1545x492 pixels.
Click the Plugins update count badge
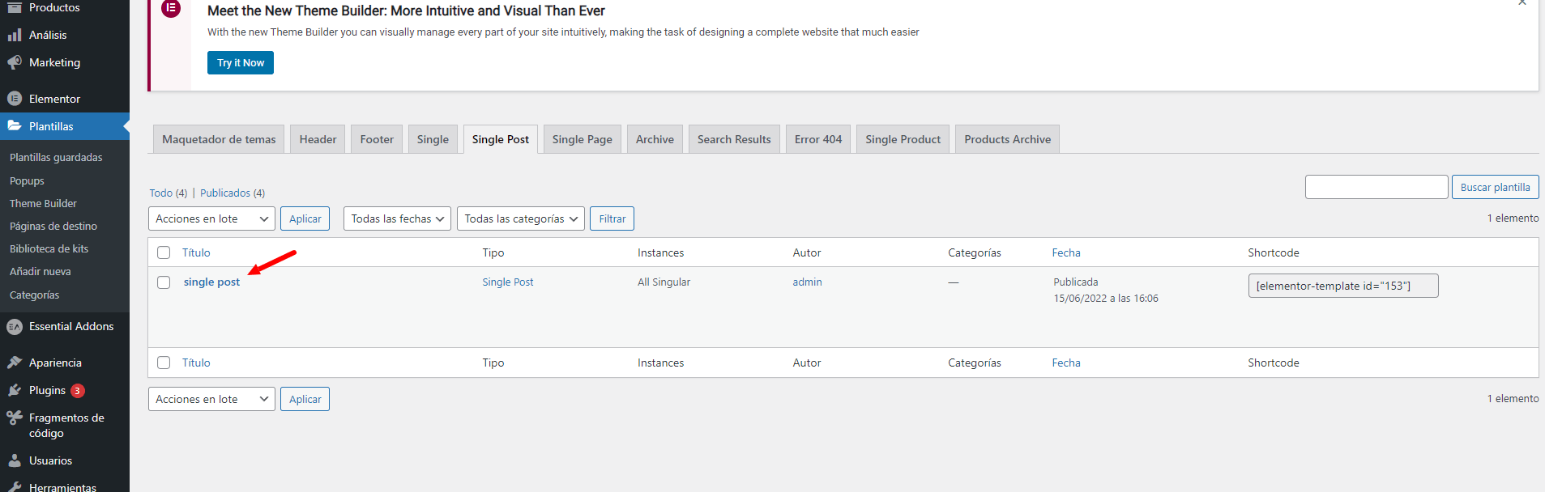[x=78, y=391]
